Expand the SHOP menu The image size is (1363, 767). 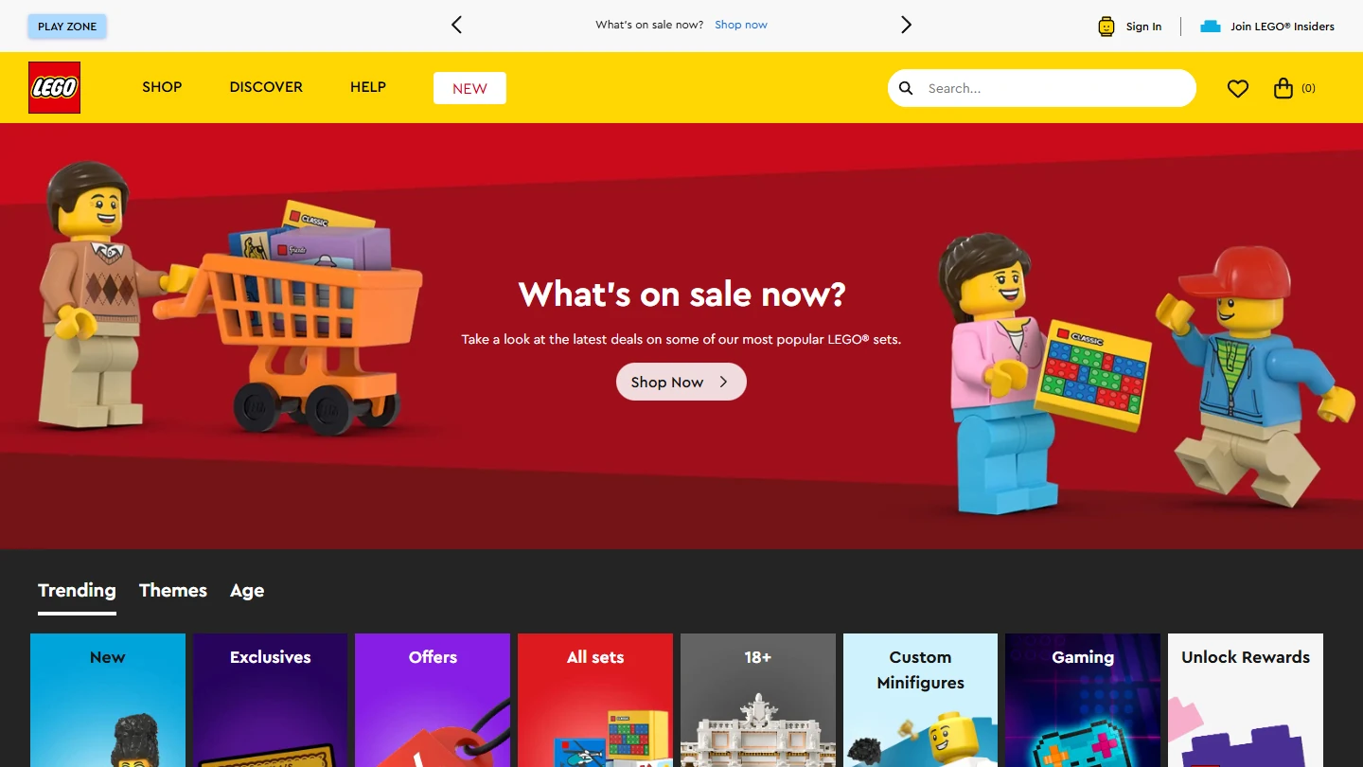[162, 87]
